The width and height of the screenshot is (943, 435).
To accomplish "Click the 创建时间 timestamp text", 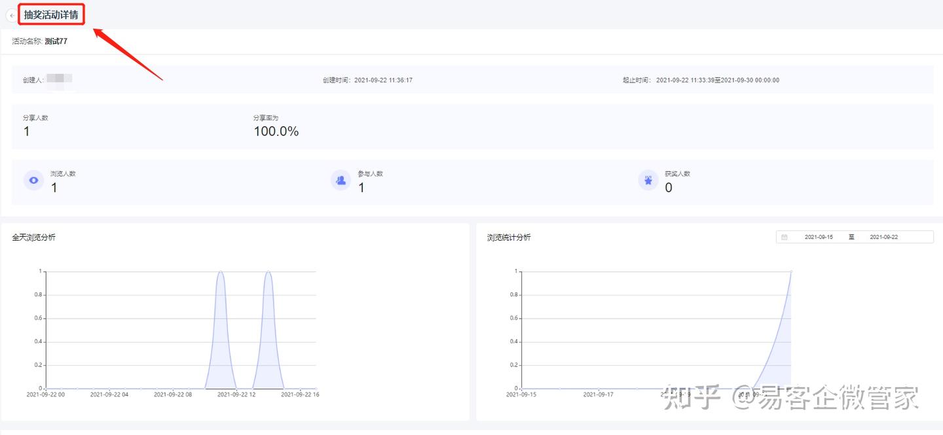I will [x=383, y=80].
